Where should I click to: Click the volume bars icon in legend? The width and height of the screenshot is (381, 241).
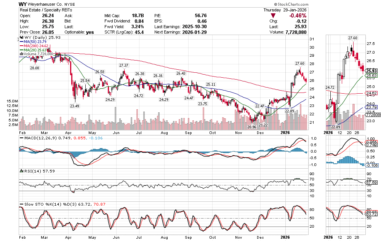(21, 54)
